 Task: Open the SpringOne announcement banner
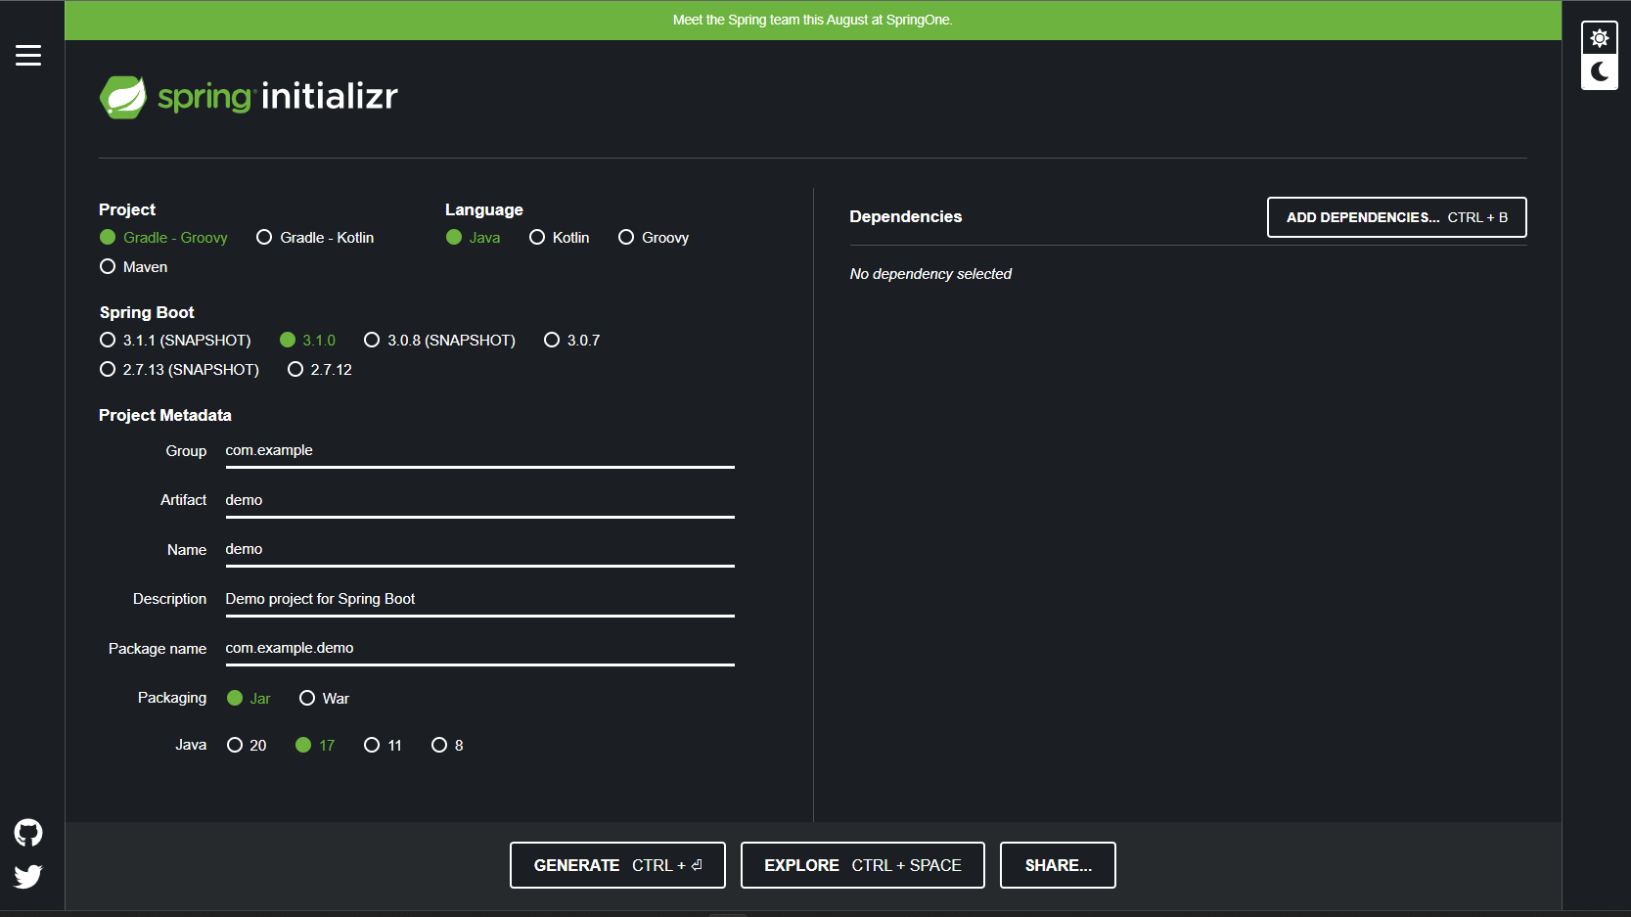click(x=813, y=20)
